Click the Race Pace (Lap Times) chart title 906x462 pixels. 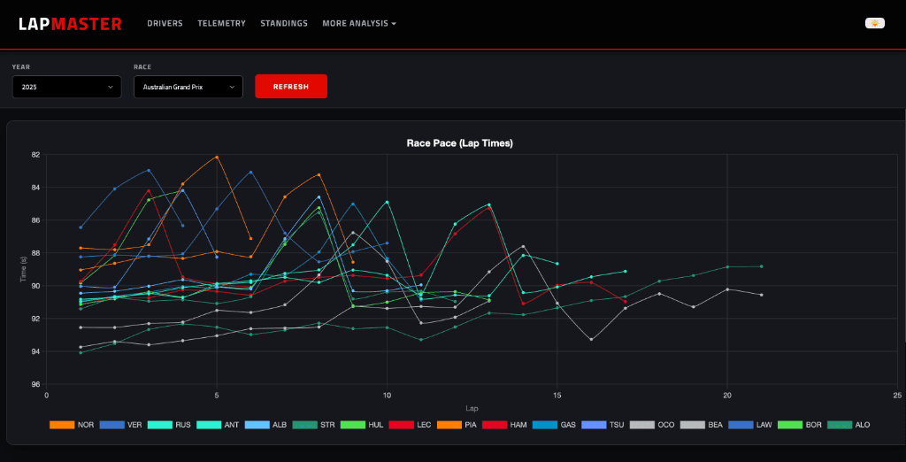pyautogui.click(x=459, y=142)
